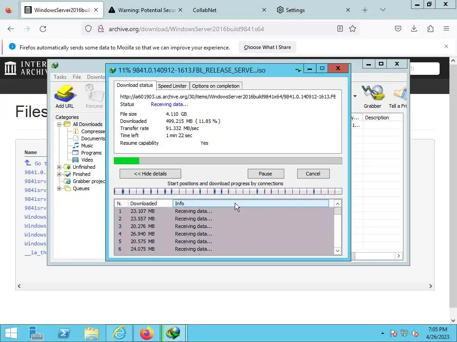Viewport: 457px width, 342px height.
Task: Open the Firefox hamburger application menu
Action: click(x=446, y=28)
